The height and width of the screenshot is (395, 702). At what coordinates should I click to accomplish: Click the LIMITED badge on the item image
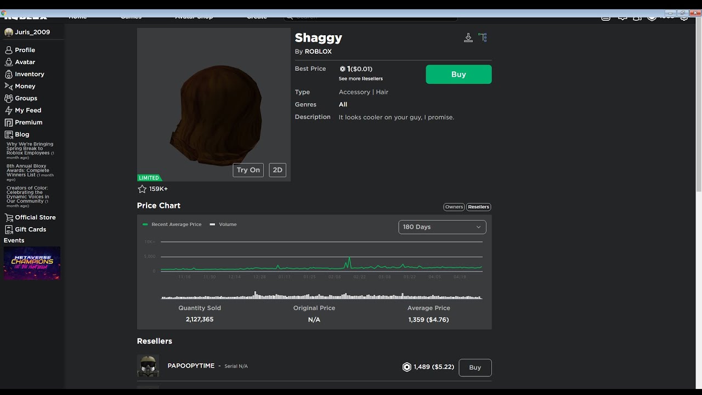[149, 178]
